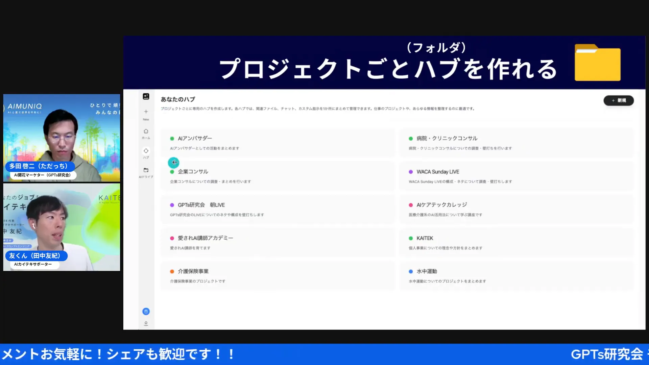Click the plus icon inside the 新規 button
649x365 pixels.
pyautogui.click(x=613, y=100)
